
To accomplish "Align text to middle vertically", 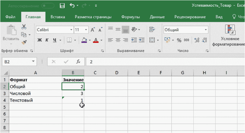I will (x=118, y=29).
